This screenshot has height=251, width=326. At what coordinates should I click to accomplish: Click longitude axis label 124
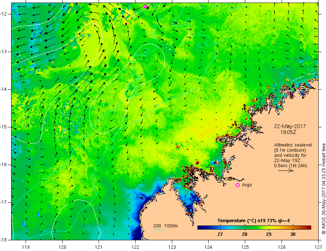coord(208,247)
